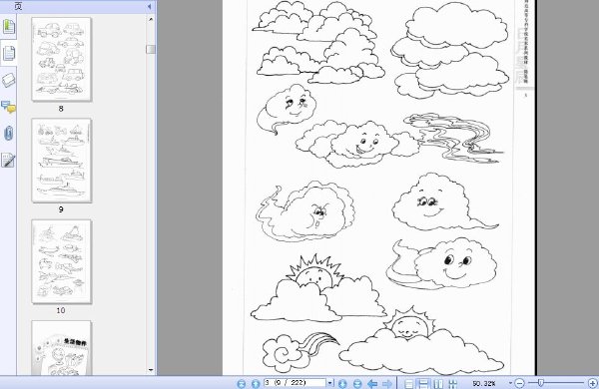The width and height of the screenshot is (599, 389).
Task: Open the Attachments paperclip panel icon
Action: (8, 134)
